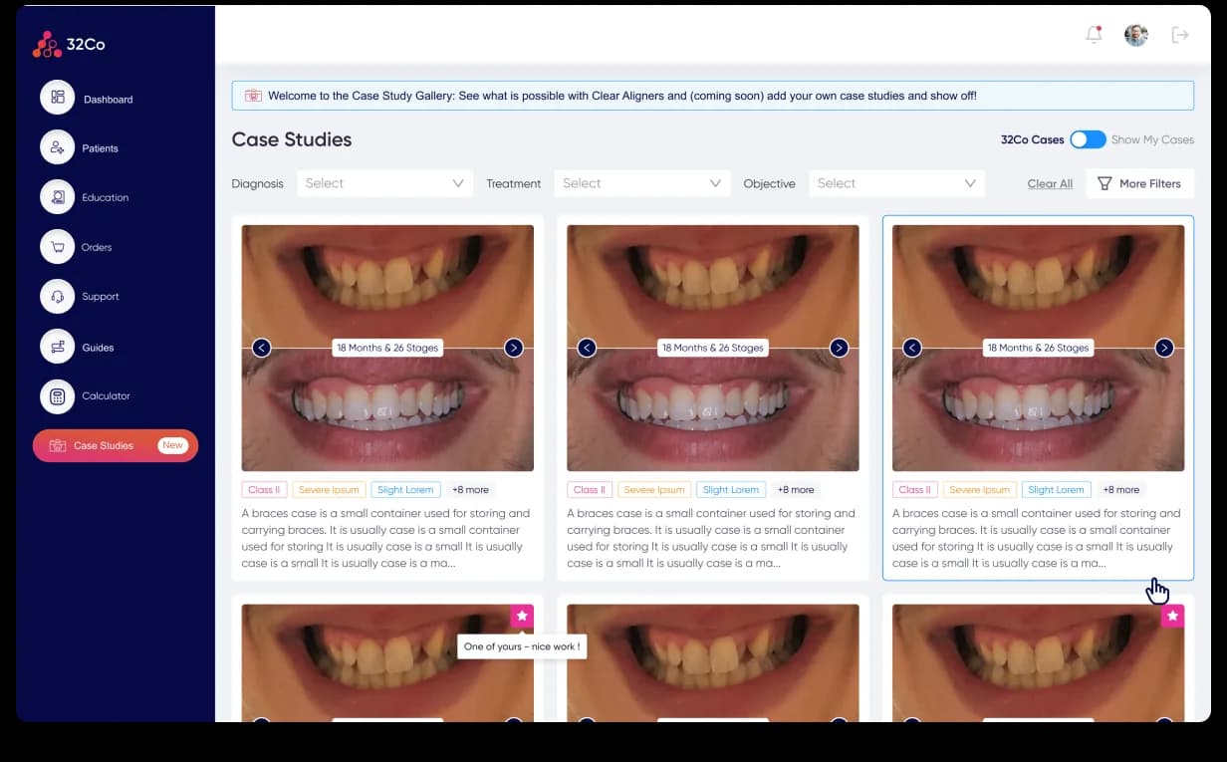Open the notifications bell
Viewport: 1227px width, 762px height.
coord(1094,35)
